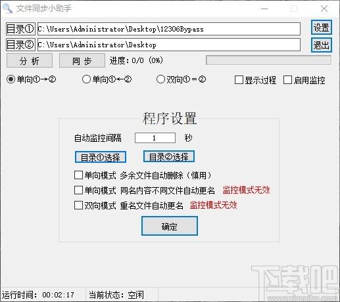Focus the 目录② Desktop path field
The width and height of the screenshot is (340, 302).
169,45
